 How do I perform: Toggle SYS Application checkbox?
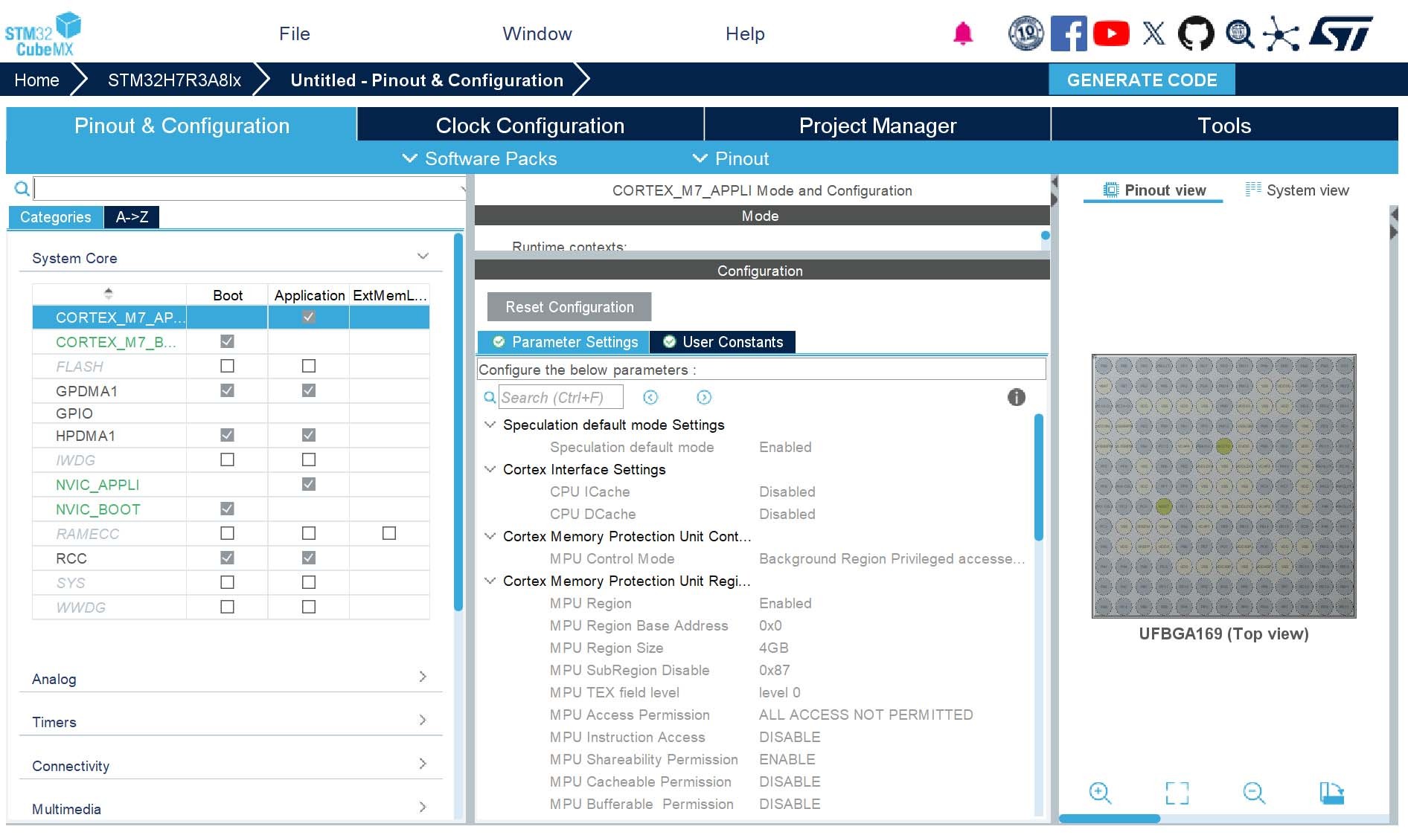pyautogui.click(x=309, y=582)
